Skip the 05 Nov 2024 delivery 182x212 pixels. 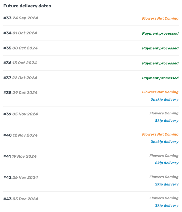coord(167,121)
